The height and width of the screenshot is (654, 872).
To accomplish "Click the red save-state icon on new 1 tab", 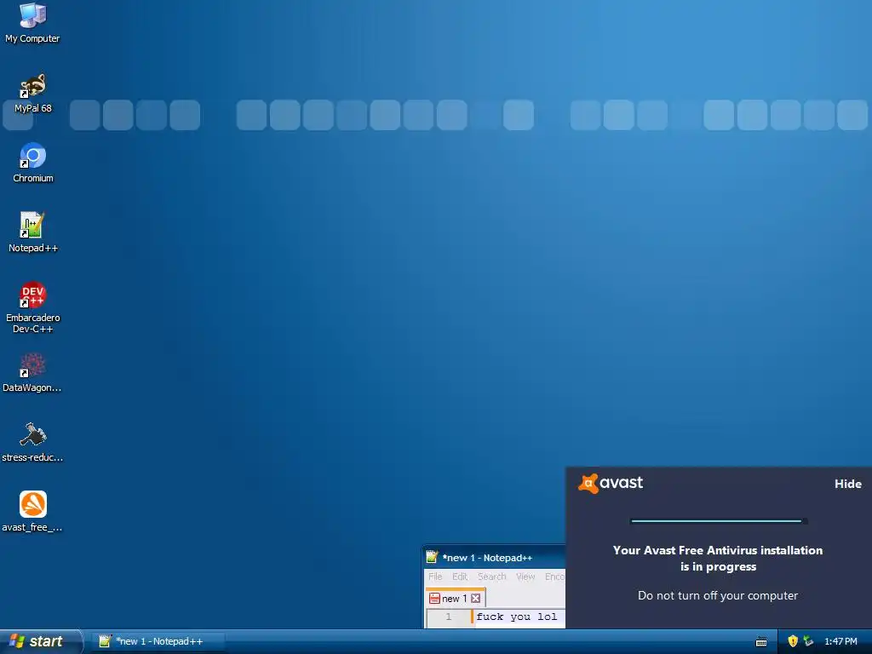I will (x=435, y=599).
